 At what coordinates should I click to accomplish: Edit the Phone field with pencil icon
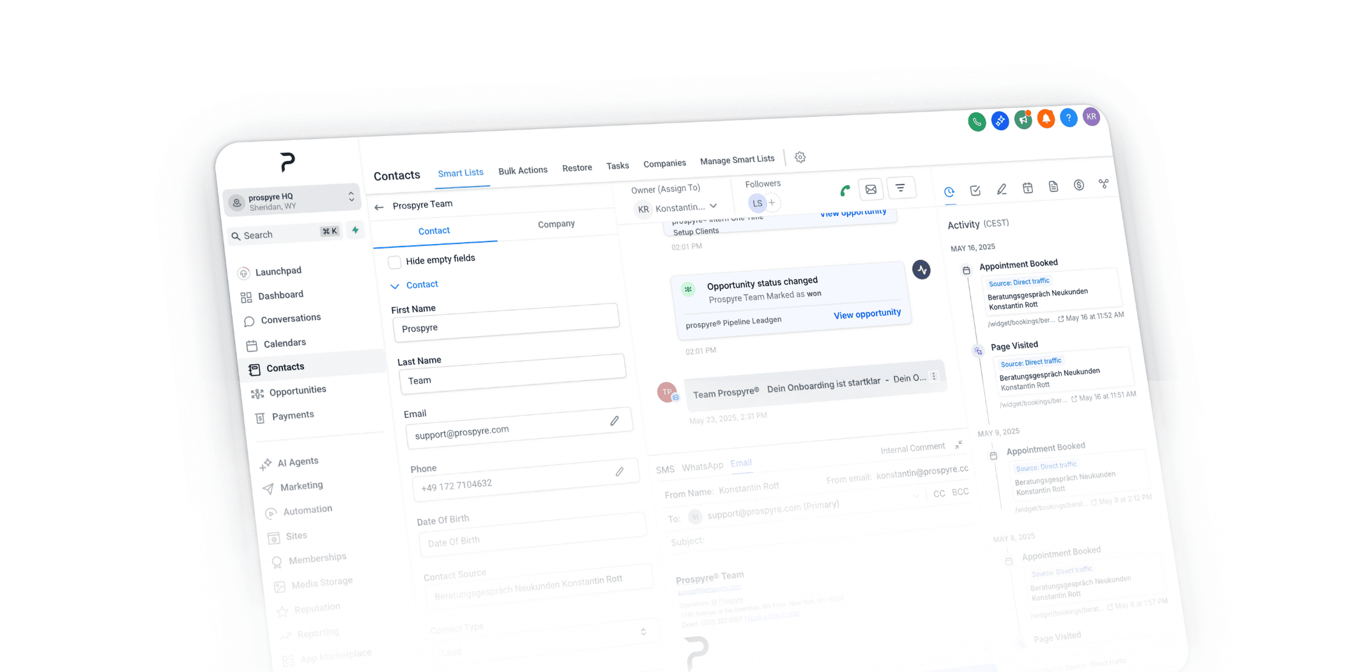coord(620,472)
